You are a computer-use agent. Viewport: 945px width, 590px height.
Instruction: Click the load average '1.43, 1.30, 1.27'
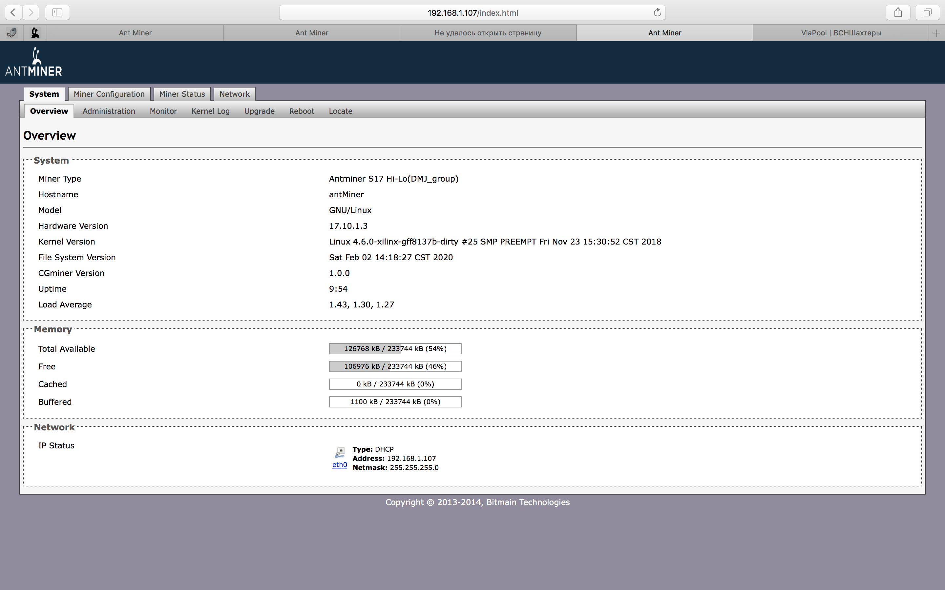(362, 305)
